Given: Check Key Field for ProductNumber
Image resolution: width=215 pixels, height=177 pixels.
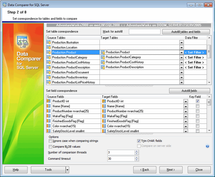Looking at the screenshot, I should pos(197,111).
